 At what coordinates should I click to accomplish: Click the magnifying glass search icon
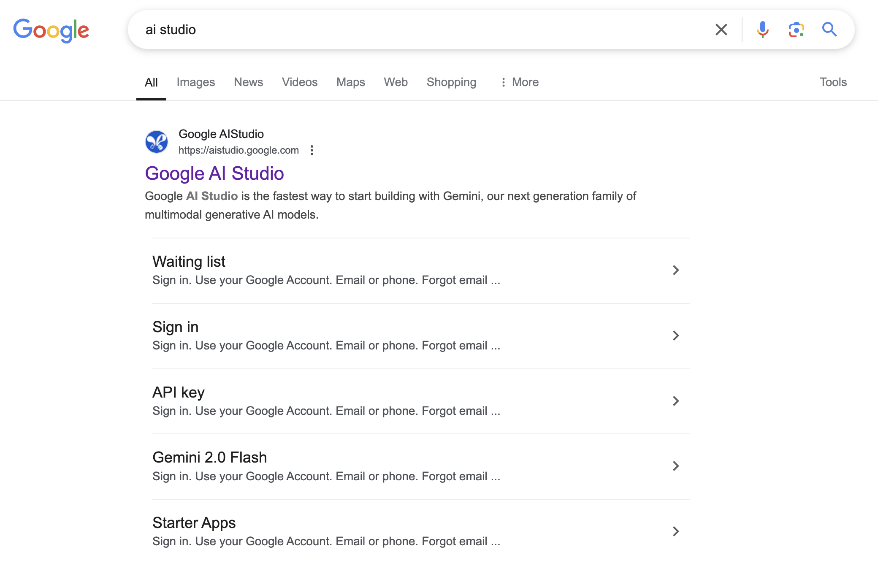coord(829,30)
